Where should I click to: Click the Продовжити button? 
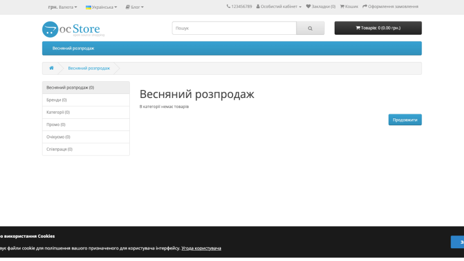405,120
